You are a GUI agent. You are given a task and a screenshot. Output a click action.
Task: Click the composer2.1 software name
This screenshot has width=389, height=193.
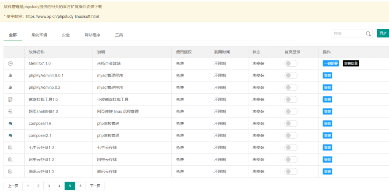40,135
